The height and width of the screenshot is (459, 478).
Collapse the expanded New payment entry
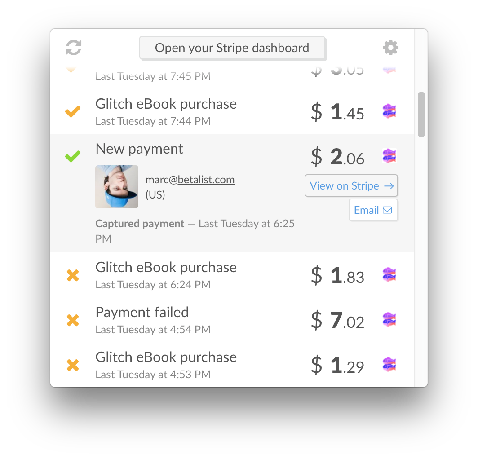point(139,149)
